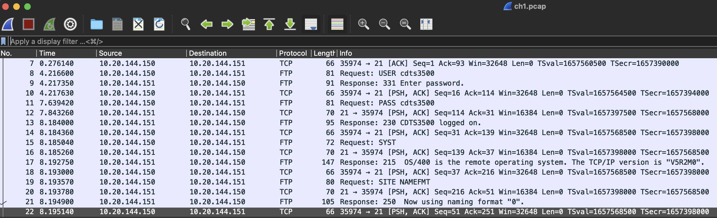Restart the current capture
The height and width of the screenshot is (218, 717).
49,24
